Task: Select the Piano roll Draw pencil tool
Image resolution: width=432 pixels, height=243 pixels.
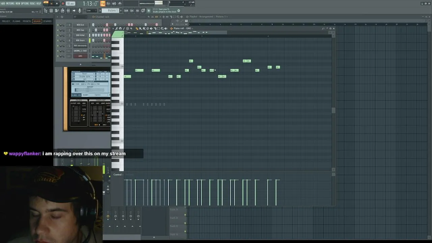Action: click(x=137, y=28)
